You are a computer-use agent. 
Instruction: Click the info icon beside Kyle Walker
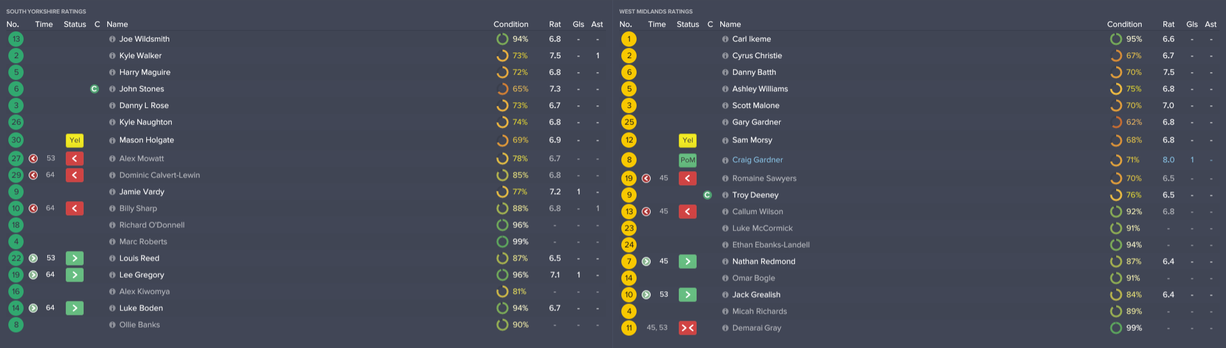pyautogui.click(x=112, y=56)
